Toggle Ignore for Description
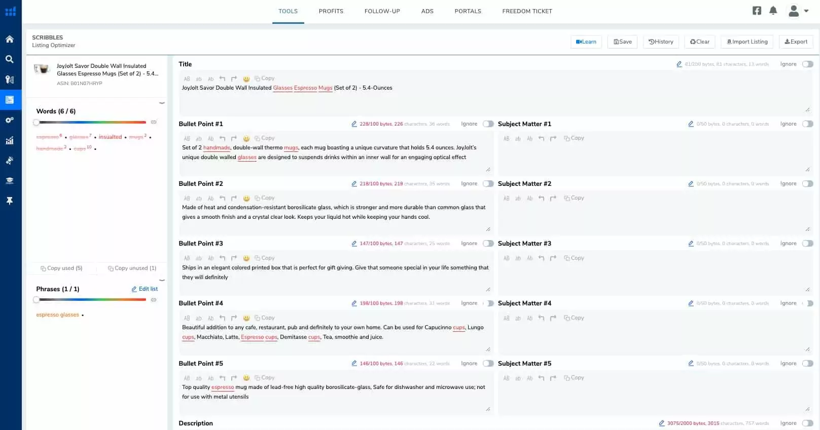The image size is (820, 430). 808,423
